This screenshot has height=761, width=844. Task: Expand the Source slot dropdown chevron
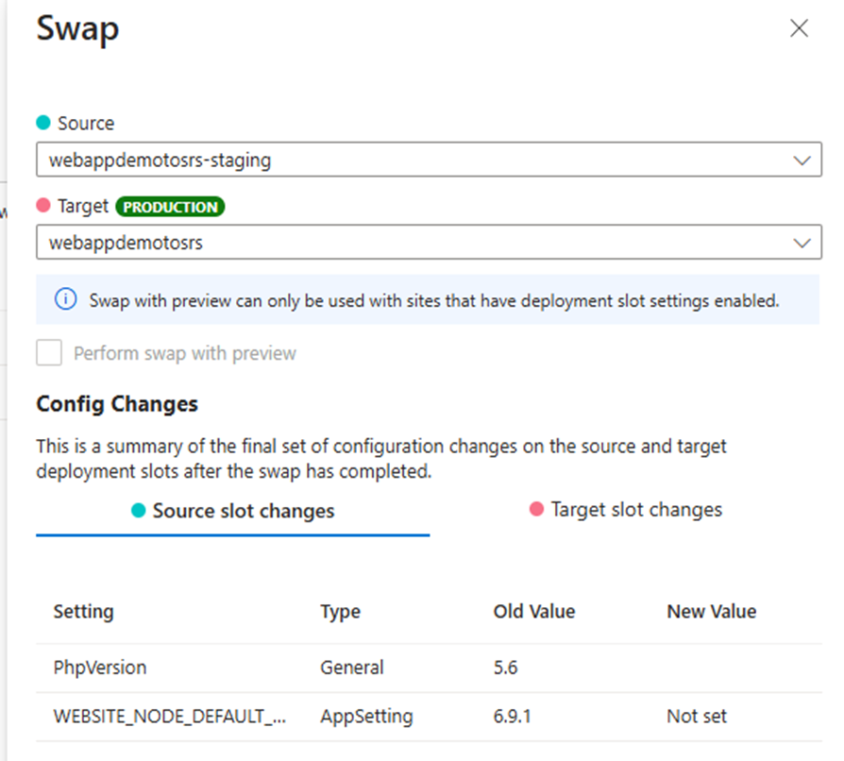coord(802,161)
